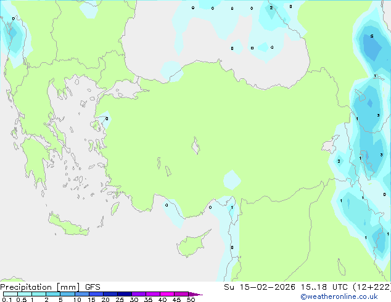
Task: Click the '5' precipitation value on map
Action: (x=372, y=36)
